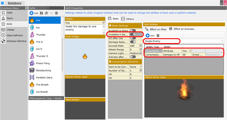Image resolution: width=227 pixels, height=120 pixels.
Task: Click the add folder icon in Skills toolbar
Action: 41,13
